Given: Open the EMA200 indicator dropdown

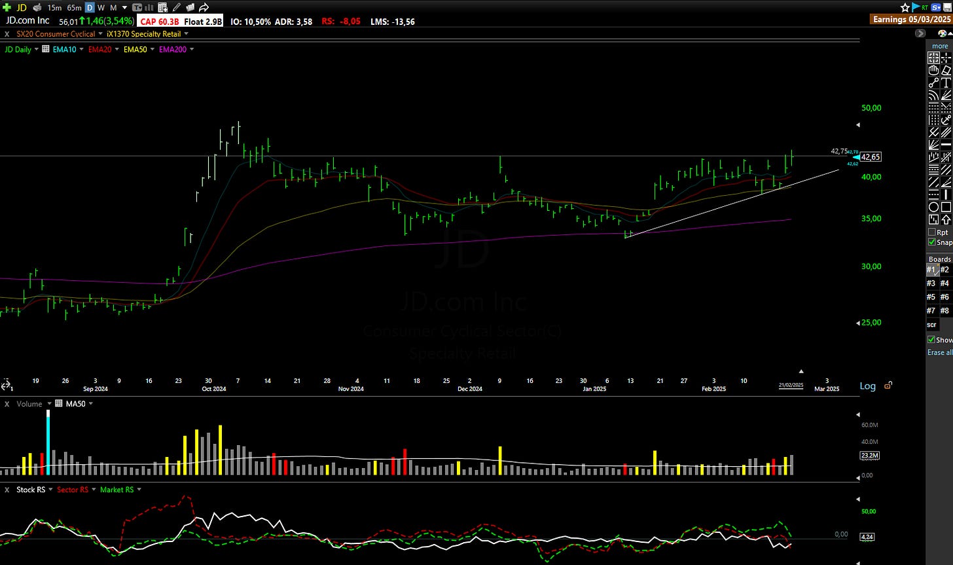Looking at the screenshot, I should pos(192,49).
